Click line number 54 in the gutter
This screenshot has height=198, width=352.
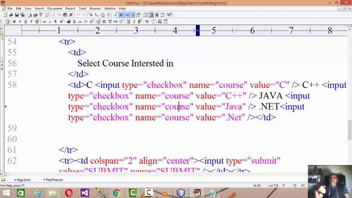pos(12,42)
